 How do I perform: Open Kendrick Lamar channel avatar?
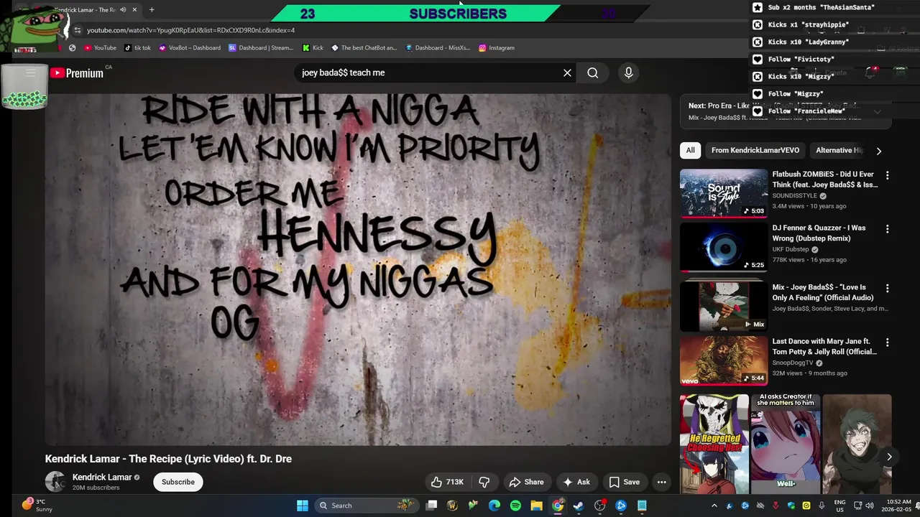55,482
